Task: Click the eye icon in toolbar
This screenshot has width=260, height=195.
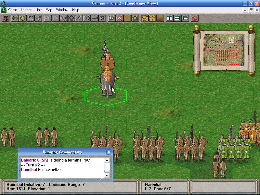Action: click(102, 18)
